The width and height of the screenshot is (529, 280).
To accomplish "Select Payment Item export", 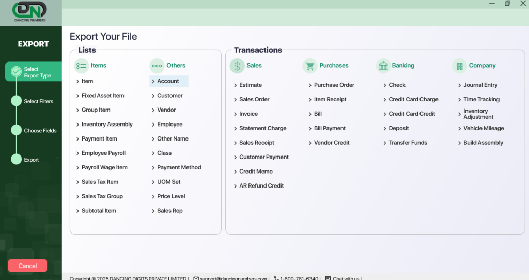I will [99, 138].
